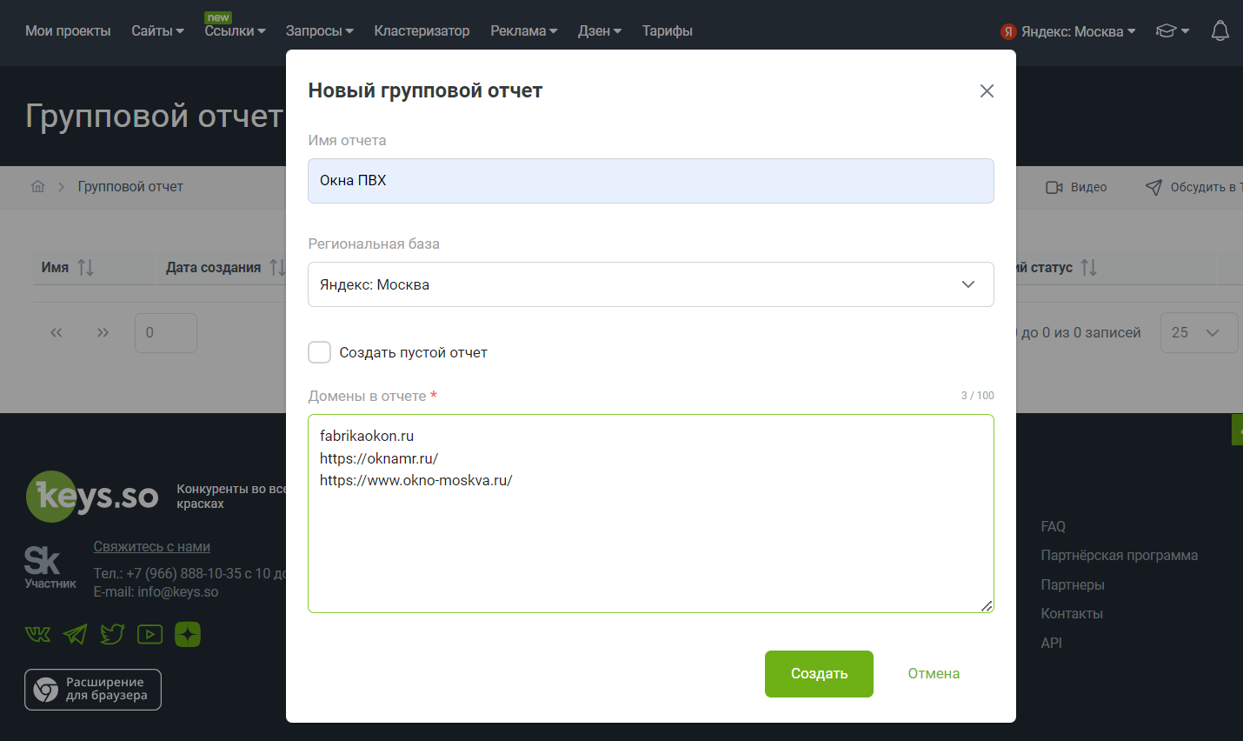The image size is (1243, 741).
Task: Click the https://oknamr.ru/ domain line
Action: (x=379, y=458)
